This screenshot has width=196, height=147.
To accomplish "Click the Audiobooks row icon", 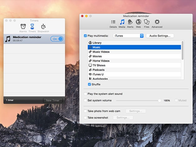I will 90,79.
